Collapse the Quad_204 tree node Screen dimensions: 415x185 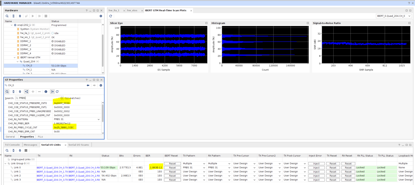(x=17, y=61)
